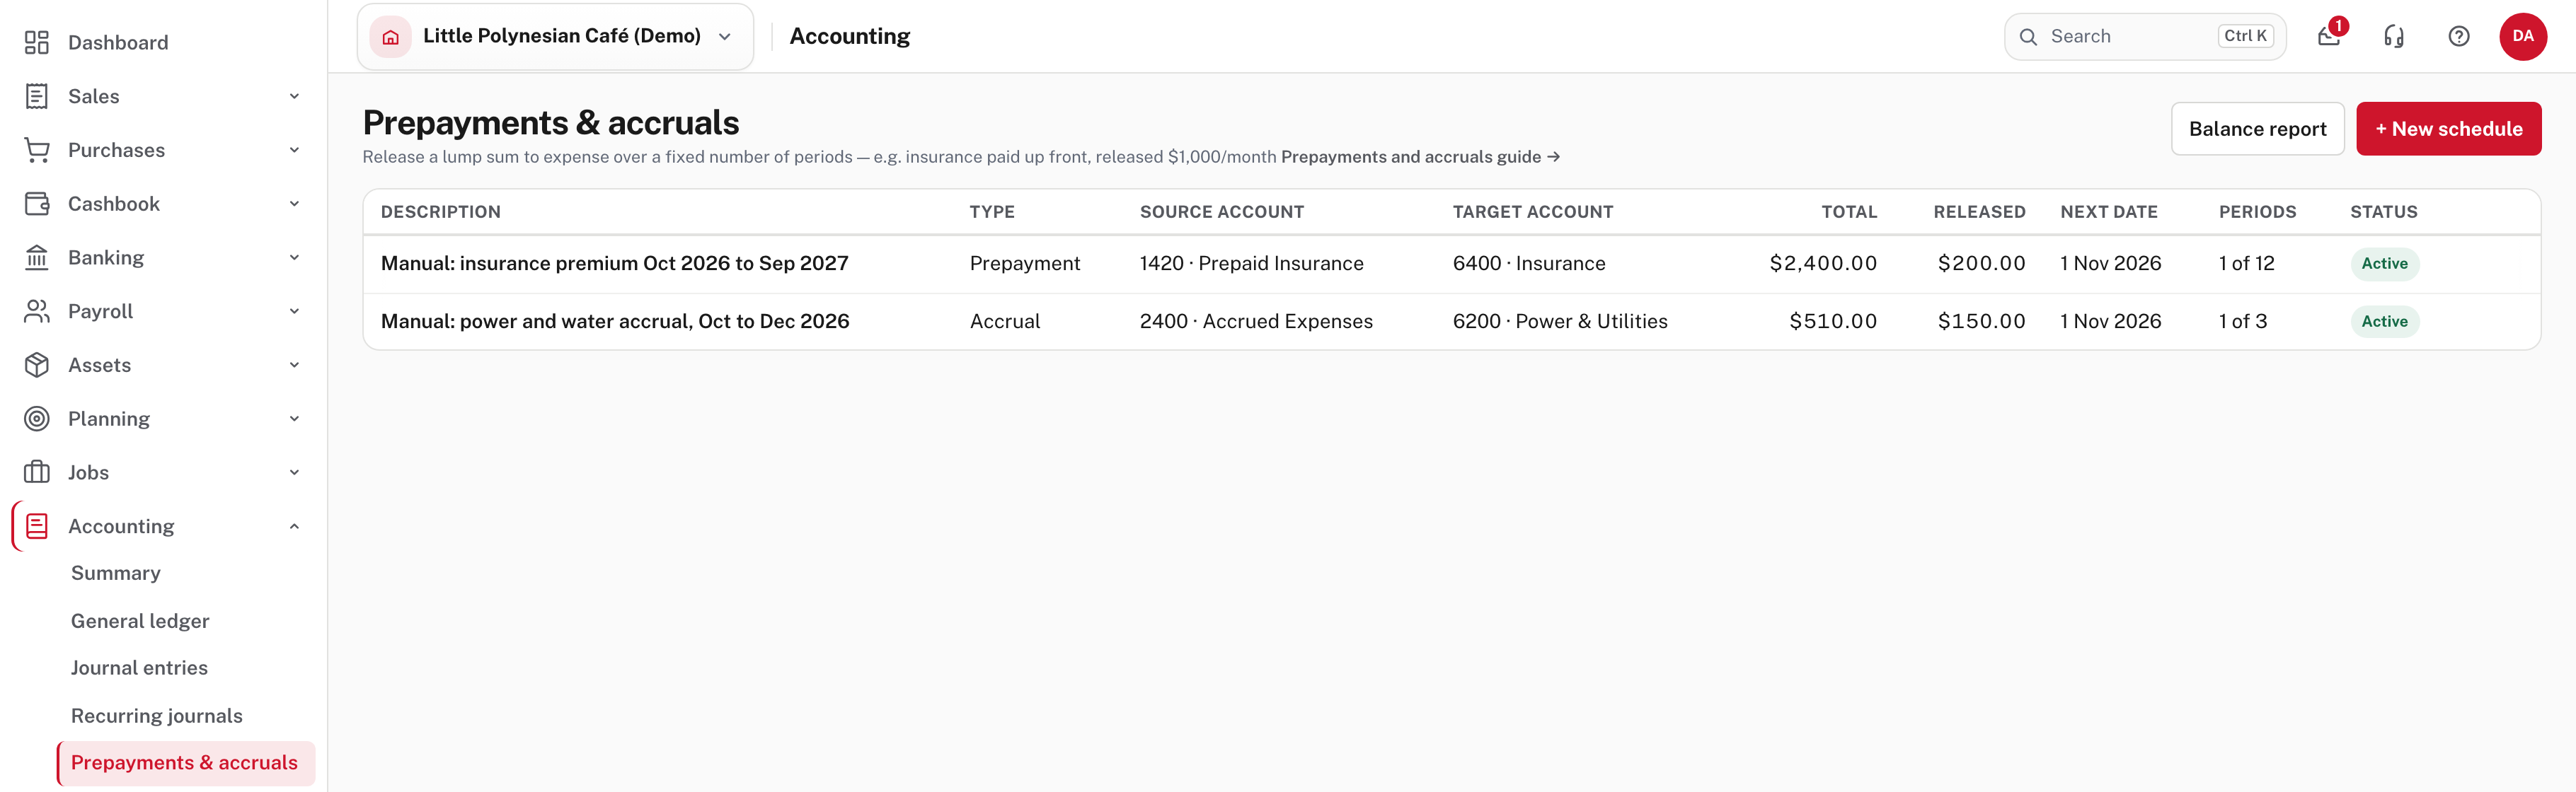The height and width of the screenshot is (792, 2576).
Task: Open the notifications inbox icon
Action: coord(2329,37)
